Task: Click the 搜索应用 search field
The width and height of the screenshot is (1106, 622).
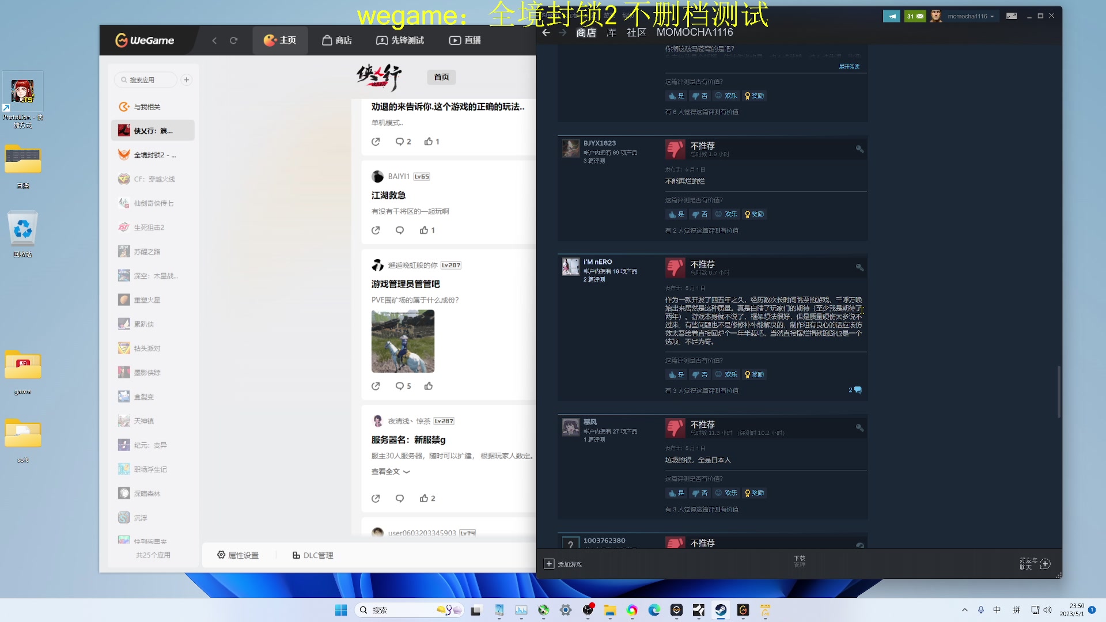Action: [x=146, y=80]
